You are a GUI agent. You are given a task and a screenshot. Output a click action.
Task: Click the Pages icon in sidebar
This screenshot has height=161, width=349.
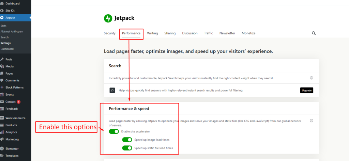pos(2,74)
